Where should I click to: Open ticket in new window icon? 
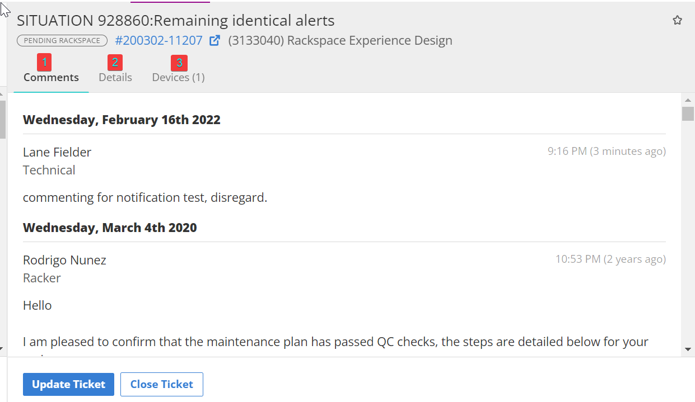pyautogui.click(x=214, y=41)
